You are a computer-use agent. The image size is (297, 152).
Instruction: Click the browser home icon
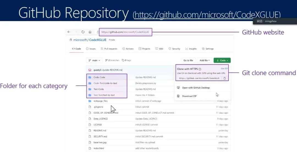(x=90, y=32)
